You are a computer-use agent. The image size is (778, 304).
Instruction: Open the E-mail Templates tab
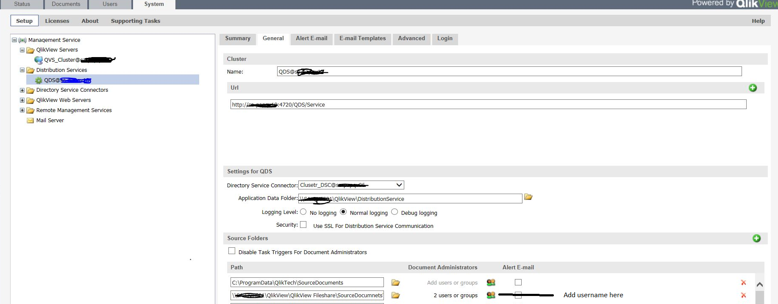click(363, 38)
